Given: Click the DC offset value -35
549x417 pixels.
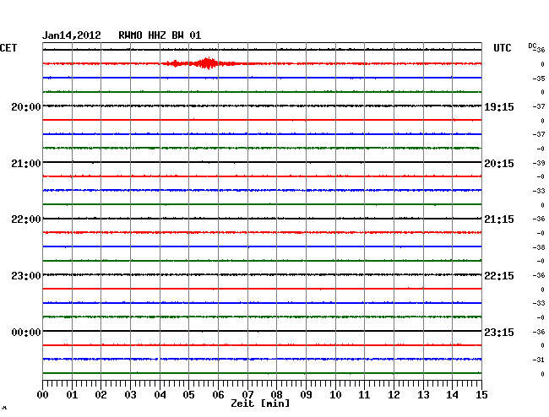Looking at the screenshot, I should (x=539, y=79).
